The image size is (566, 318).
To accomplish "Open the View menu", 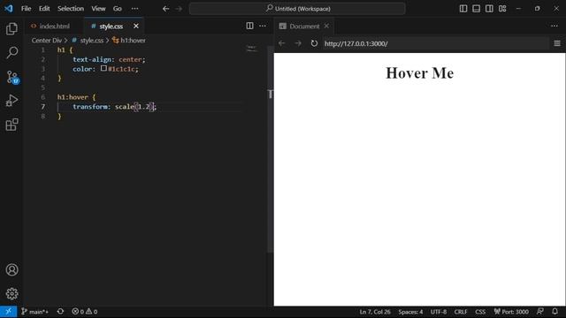I will pos(98,8).
